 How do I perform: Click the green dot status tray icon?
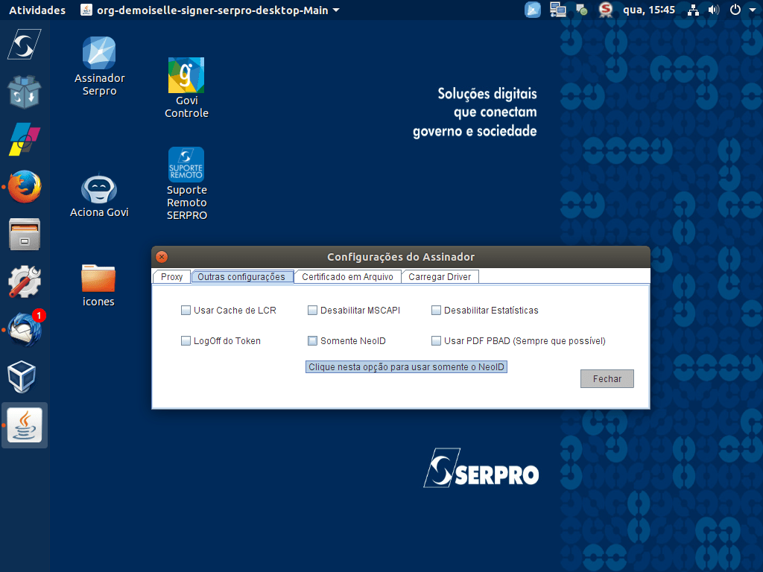(581, 10)
